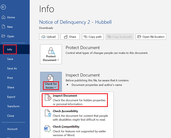Click the back arrow icon
The height and width of the screenshot is (138, 171).
click(x=3, y=7)
